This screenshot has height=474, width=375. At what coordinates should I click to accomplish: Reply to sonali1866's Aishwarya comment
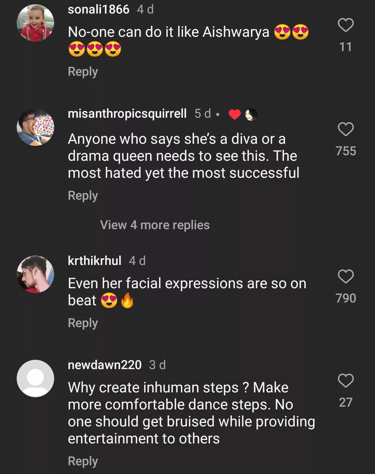click(83, 72)
